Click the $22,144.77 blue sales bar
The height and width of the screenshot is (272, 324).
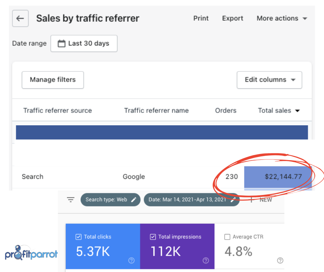click(x=278, y=177)
